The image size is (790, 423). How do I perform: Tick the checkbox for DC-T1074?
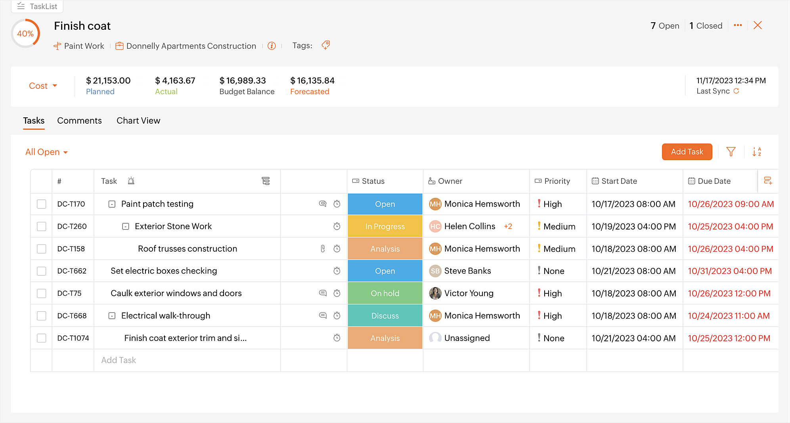(42, 338)
